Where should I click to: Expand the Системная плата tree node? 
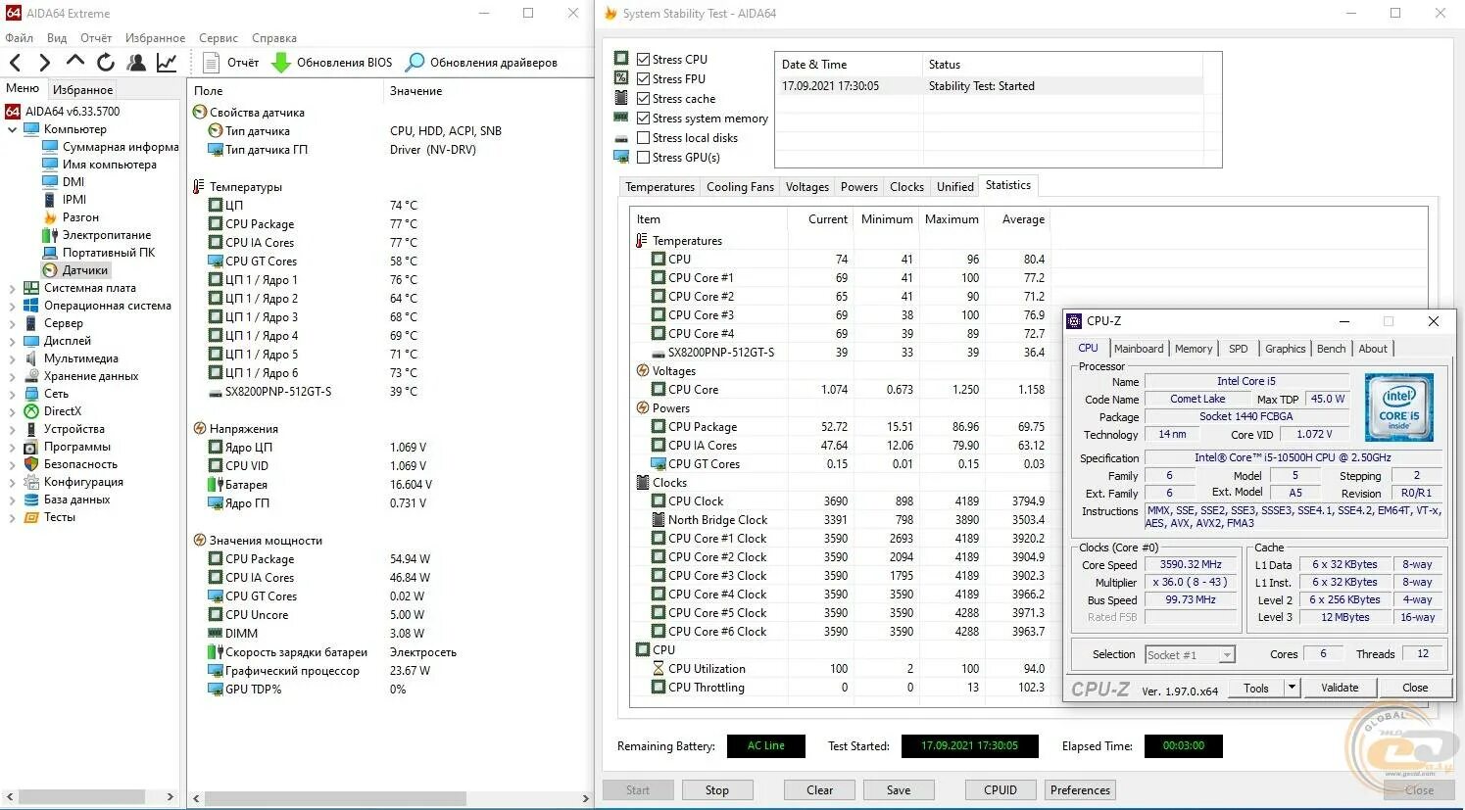pos(12,288)
